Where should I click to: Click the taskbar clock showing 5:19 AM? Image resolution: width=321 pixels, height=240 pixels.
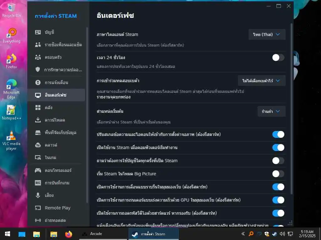click(x=307, y=234)
